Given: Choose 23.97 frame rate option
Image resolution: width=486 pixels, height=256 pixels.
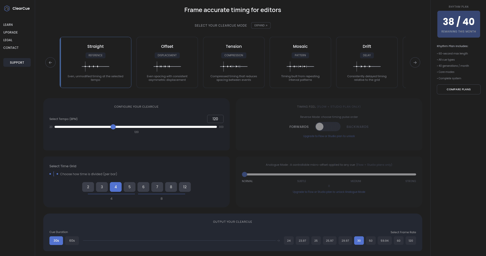Looking at the screenshot, I should pyautogui.click(x=302, y=241).
